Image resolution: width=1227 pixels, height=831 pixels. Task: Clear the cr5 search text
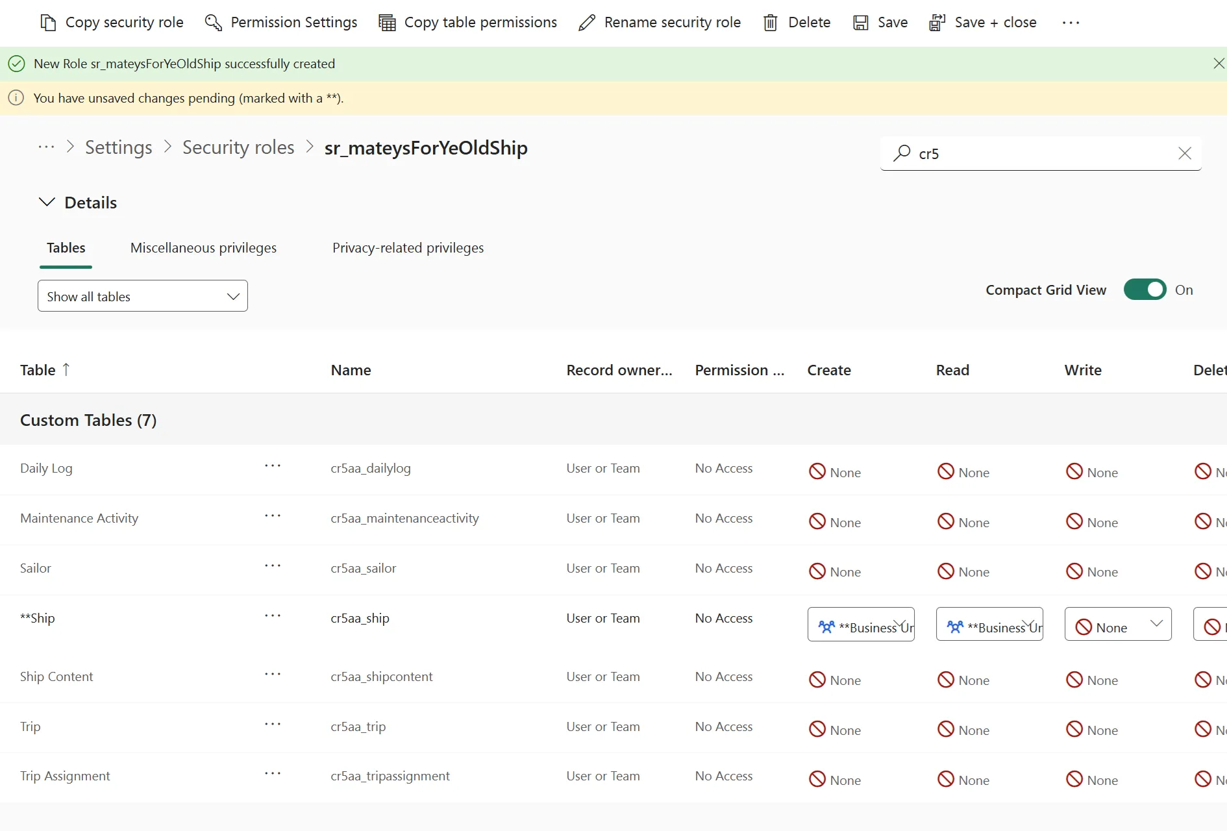pos(1185,153)
